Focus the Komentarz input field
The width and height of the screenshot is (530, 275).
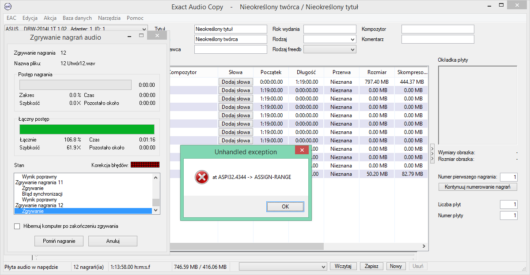coord(438,39)
